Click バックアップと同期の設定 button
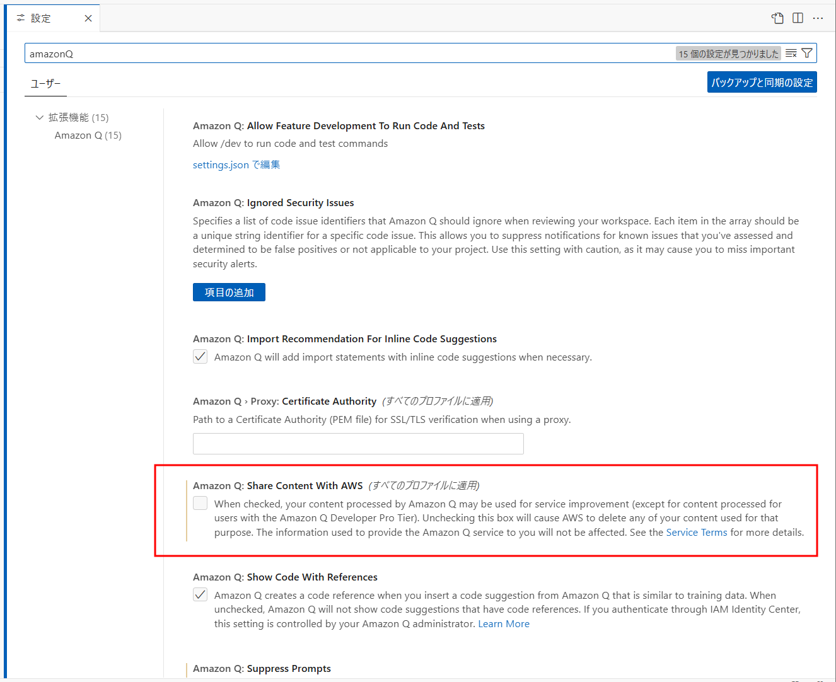The height and width of the screenshot is (682, 836). [762, 82]
